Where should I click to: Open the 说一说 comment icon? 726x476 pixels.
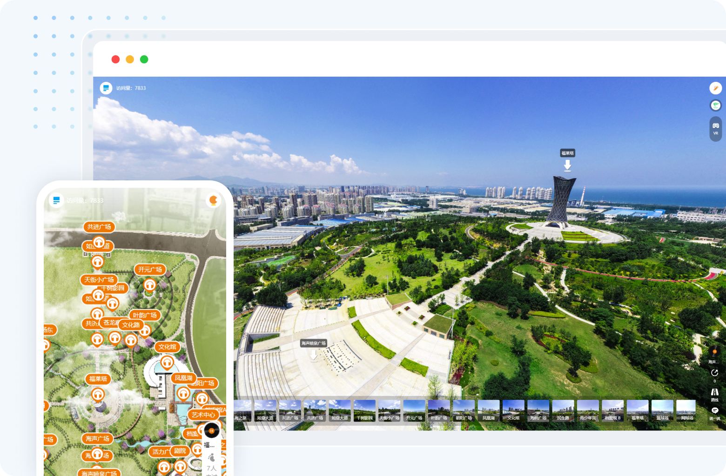click(714, 410)
